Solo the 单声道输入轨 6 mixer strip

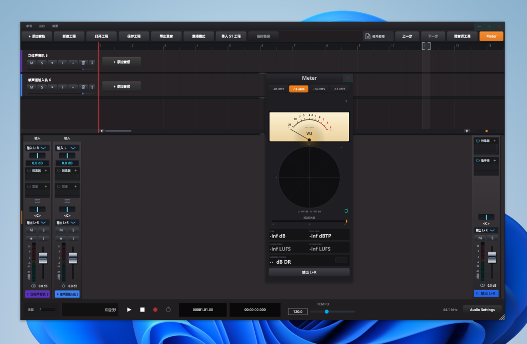(x=73, y=230)
